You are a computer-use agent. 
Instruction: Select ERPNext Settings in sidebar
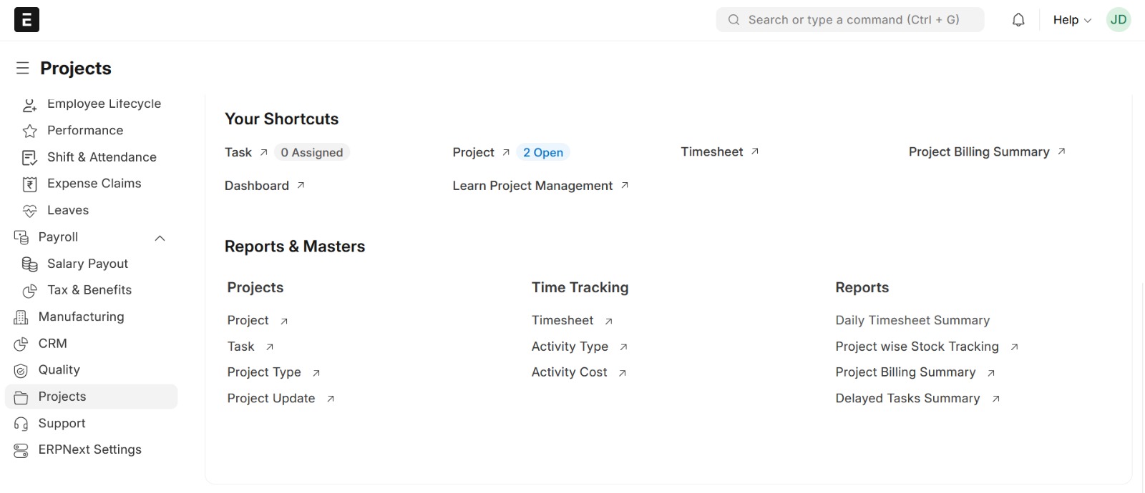tap(89, 449)
